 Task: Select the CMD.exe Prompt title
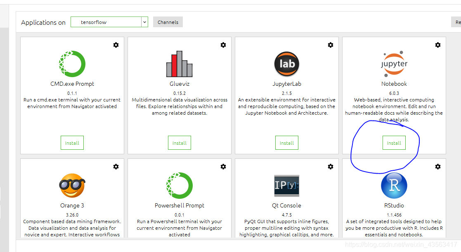[72, 84]
